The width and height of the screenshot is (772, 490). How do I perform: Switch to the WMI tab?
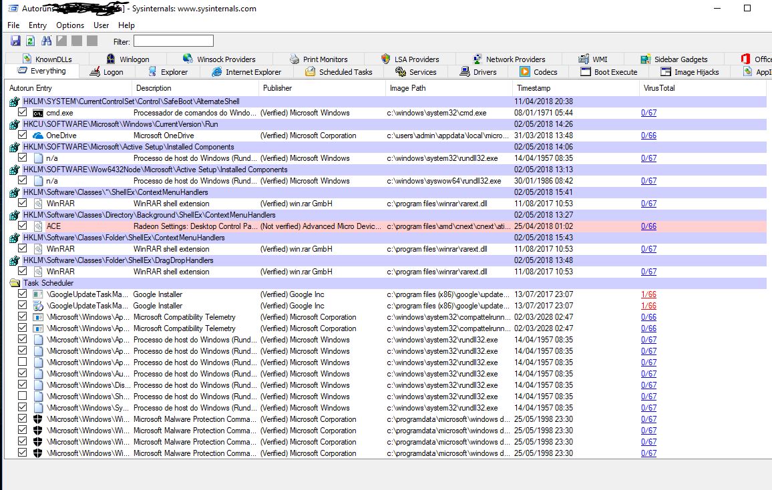point(593,59)
